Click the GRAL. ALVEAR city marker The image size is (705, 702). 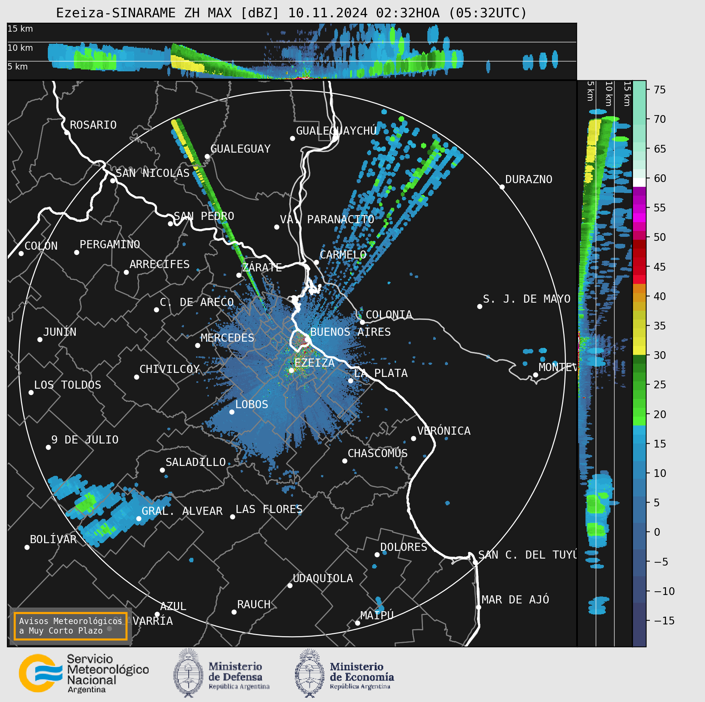pyautogui.click(x=139, y=519)
